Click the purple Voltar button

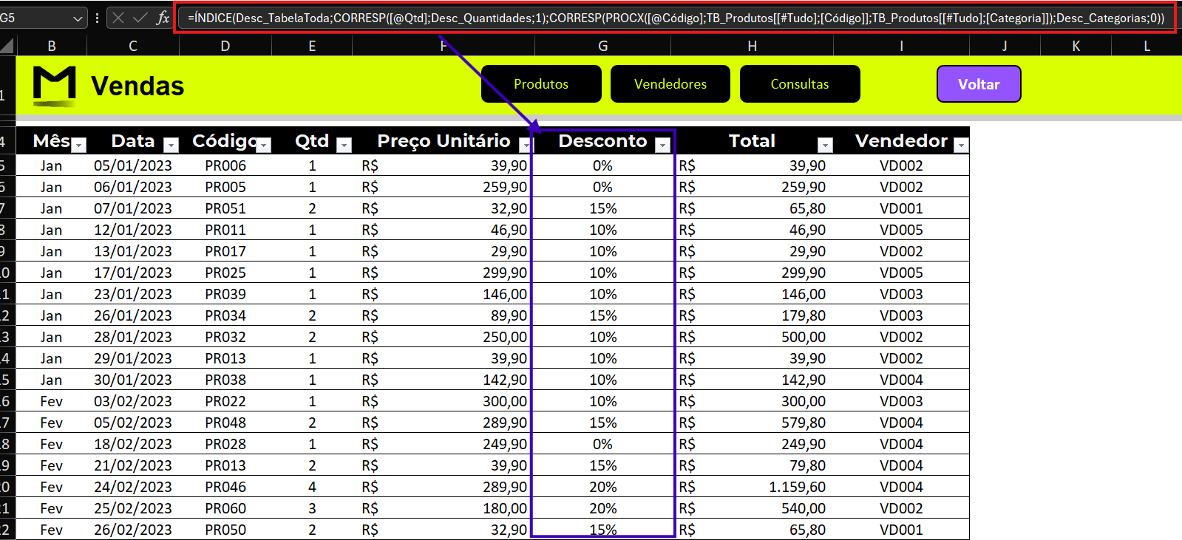click(979, 84)
